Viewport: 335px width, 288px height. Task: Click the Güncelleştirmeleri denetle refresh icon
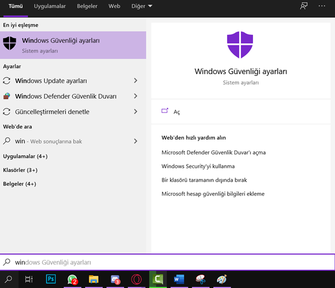[7, 111]
